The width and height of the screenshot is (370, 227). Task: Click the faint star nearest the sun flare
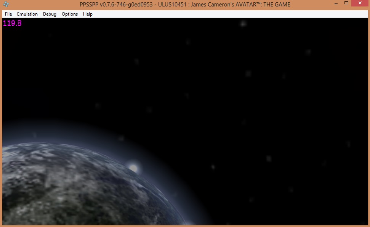(120, 138)
